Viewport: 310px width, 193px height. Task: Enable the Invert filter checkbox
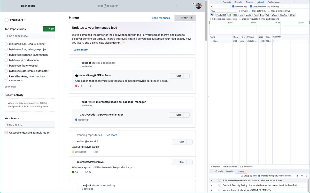(241, 11)
